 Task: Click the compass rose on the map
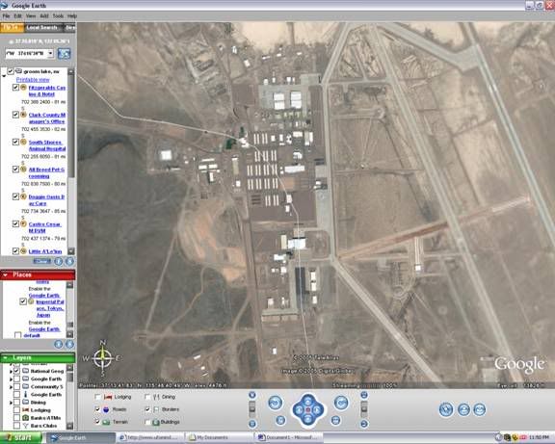(103, 358)
